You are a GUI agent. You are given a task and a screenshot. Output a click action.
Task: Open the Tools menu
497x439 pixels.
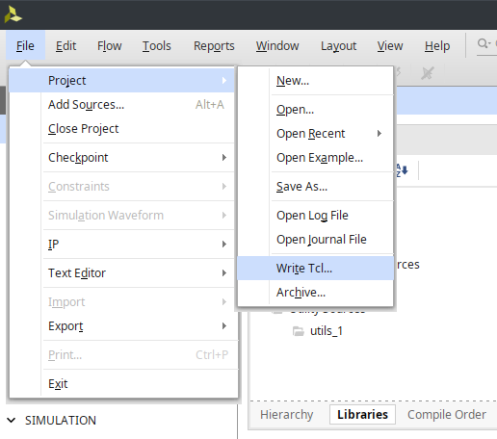(x=157, y=46)
